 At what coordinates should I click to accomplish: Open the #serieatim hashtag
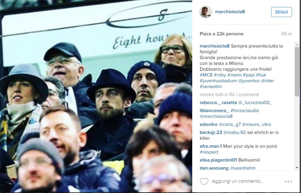[x=211, y=86]
